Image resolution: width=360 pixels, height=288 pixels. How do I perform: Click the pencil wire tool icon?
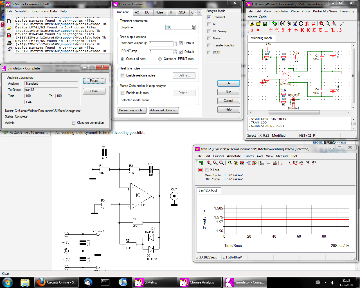tap(342, 24)
